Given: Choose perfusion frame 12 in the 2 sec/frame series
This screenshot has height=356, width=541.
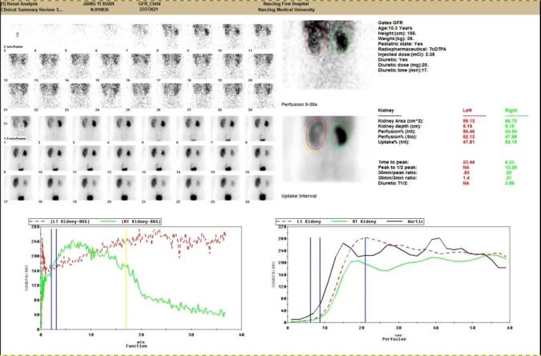Looking at the screenshot, I should point(19,66).
